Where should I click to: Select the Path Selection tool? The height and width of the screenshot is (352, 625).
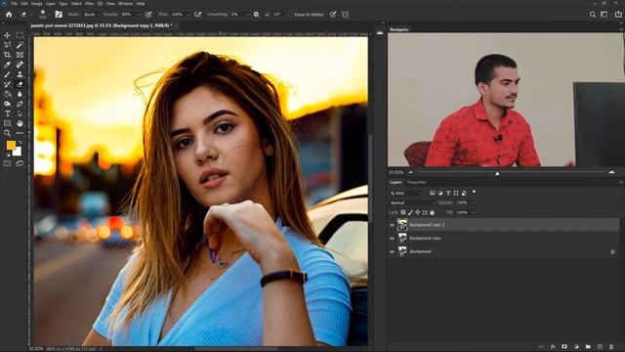tap(20, 113)
